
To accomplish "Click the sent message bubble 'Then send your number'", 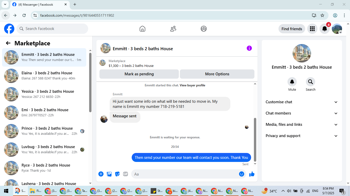I will pos(191,158).
